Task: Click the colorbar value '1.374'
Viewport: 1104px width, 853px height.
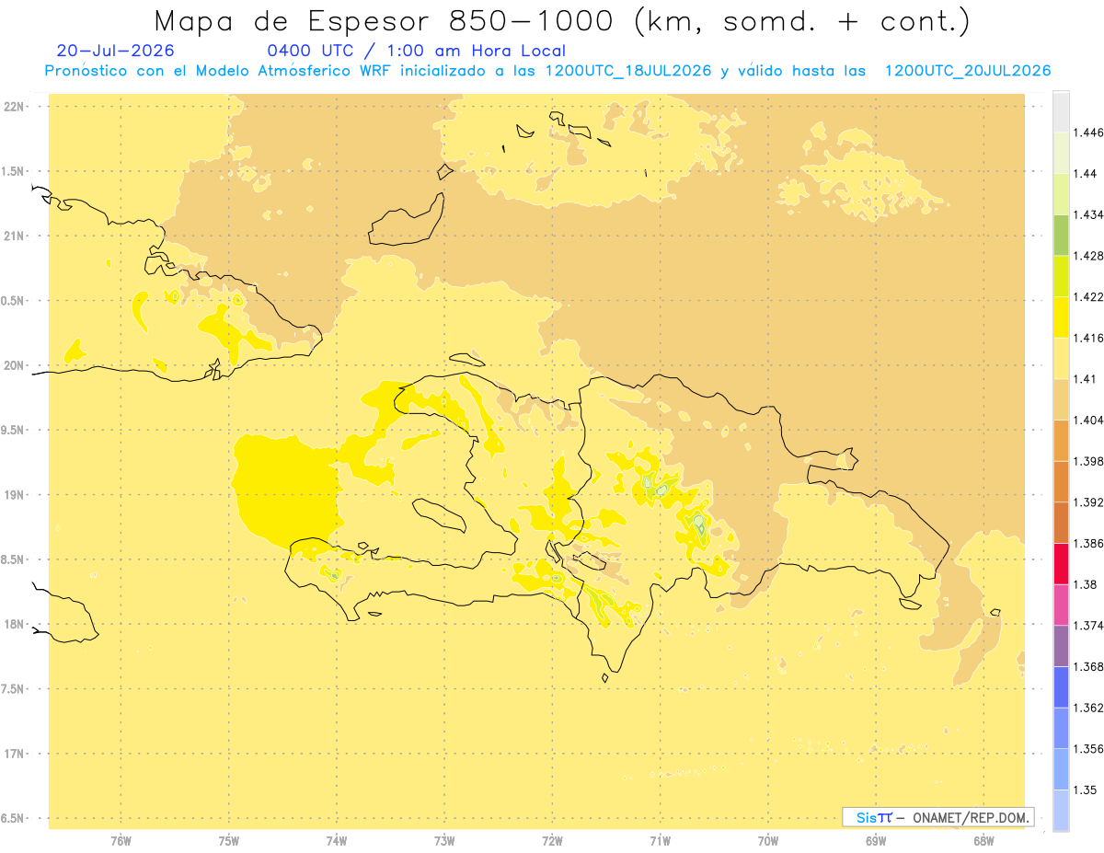Action: point(1088,625)
